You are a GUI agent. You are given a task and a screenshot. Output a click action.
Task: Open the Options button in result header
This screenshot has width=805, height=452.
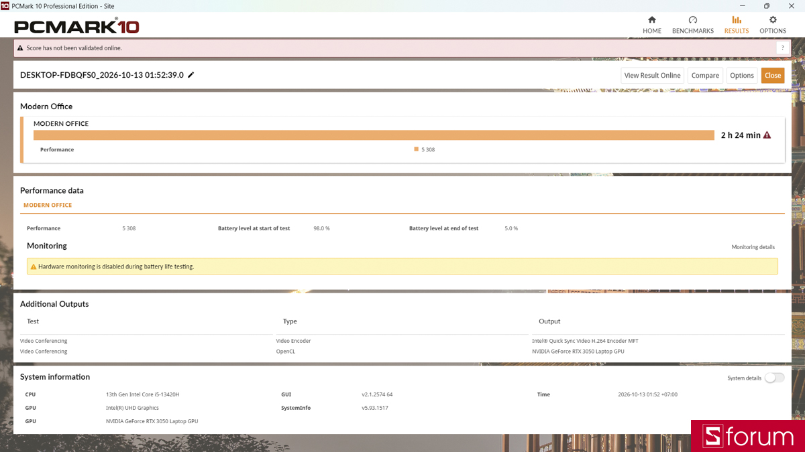742,76
